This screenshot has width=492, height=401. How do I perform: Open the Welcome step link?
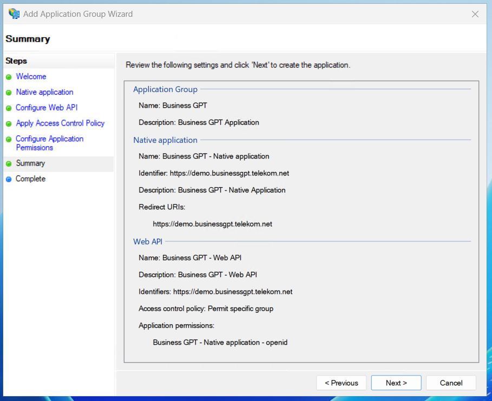click(x=31, y=76)
